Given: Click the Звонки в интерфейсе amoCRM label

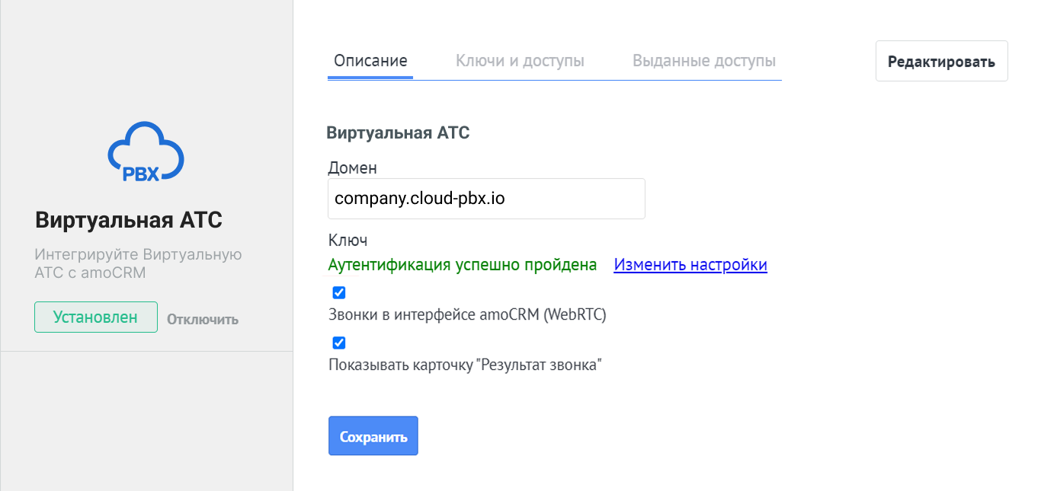Looking at the screenshot, I should [466, 315].
